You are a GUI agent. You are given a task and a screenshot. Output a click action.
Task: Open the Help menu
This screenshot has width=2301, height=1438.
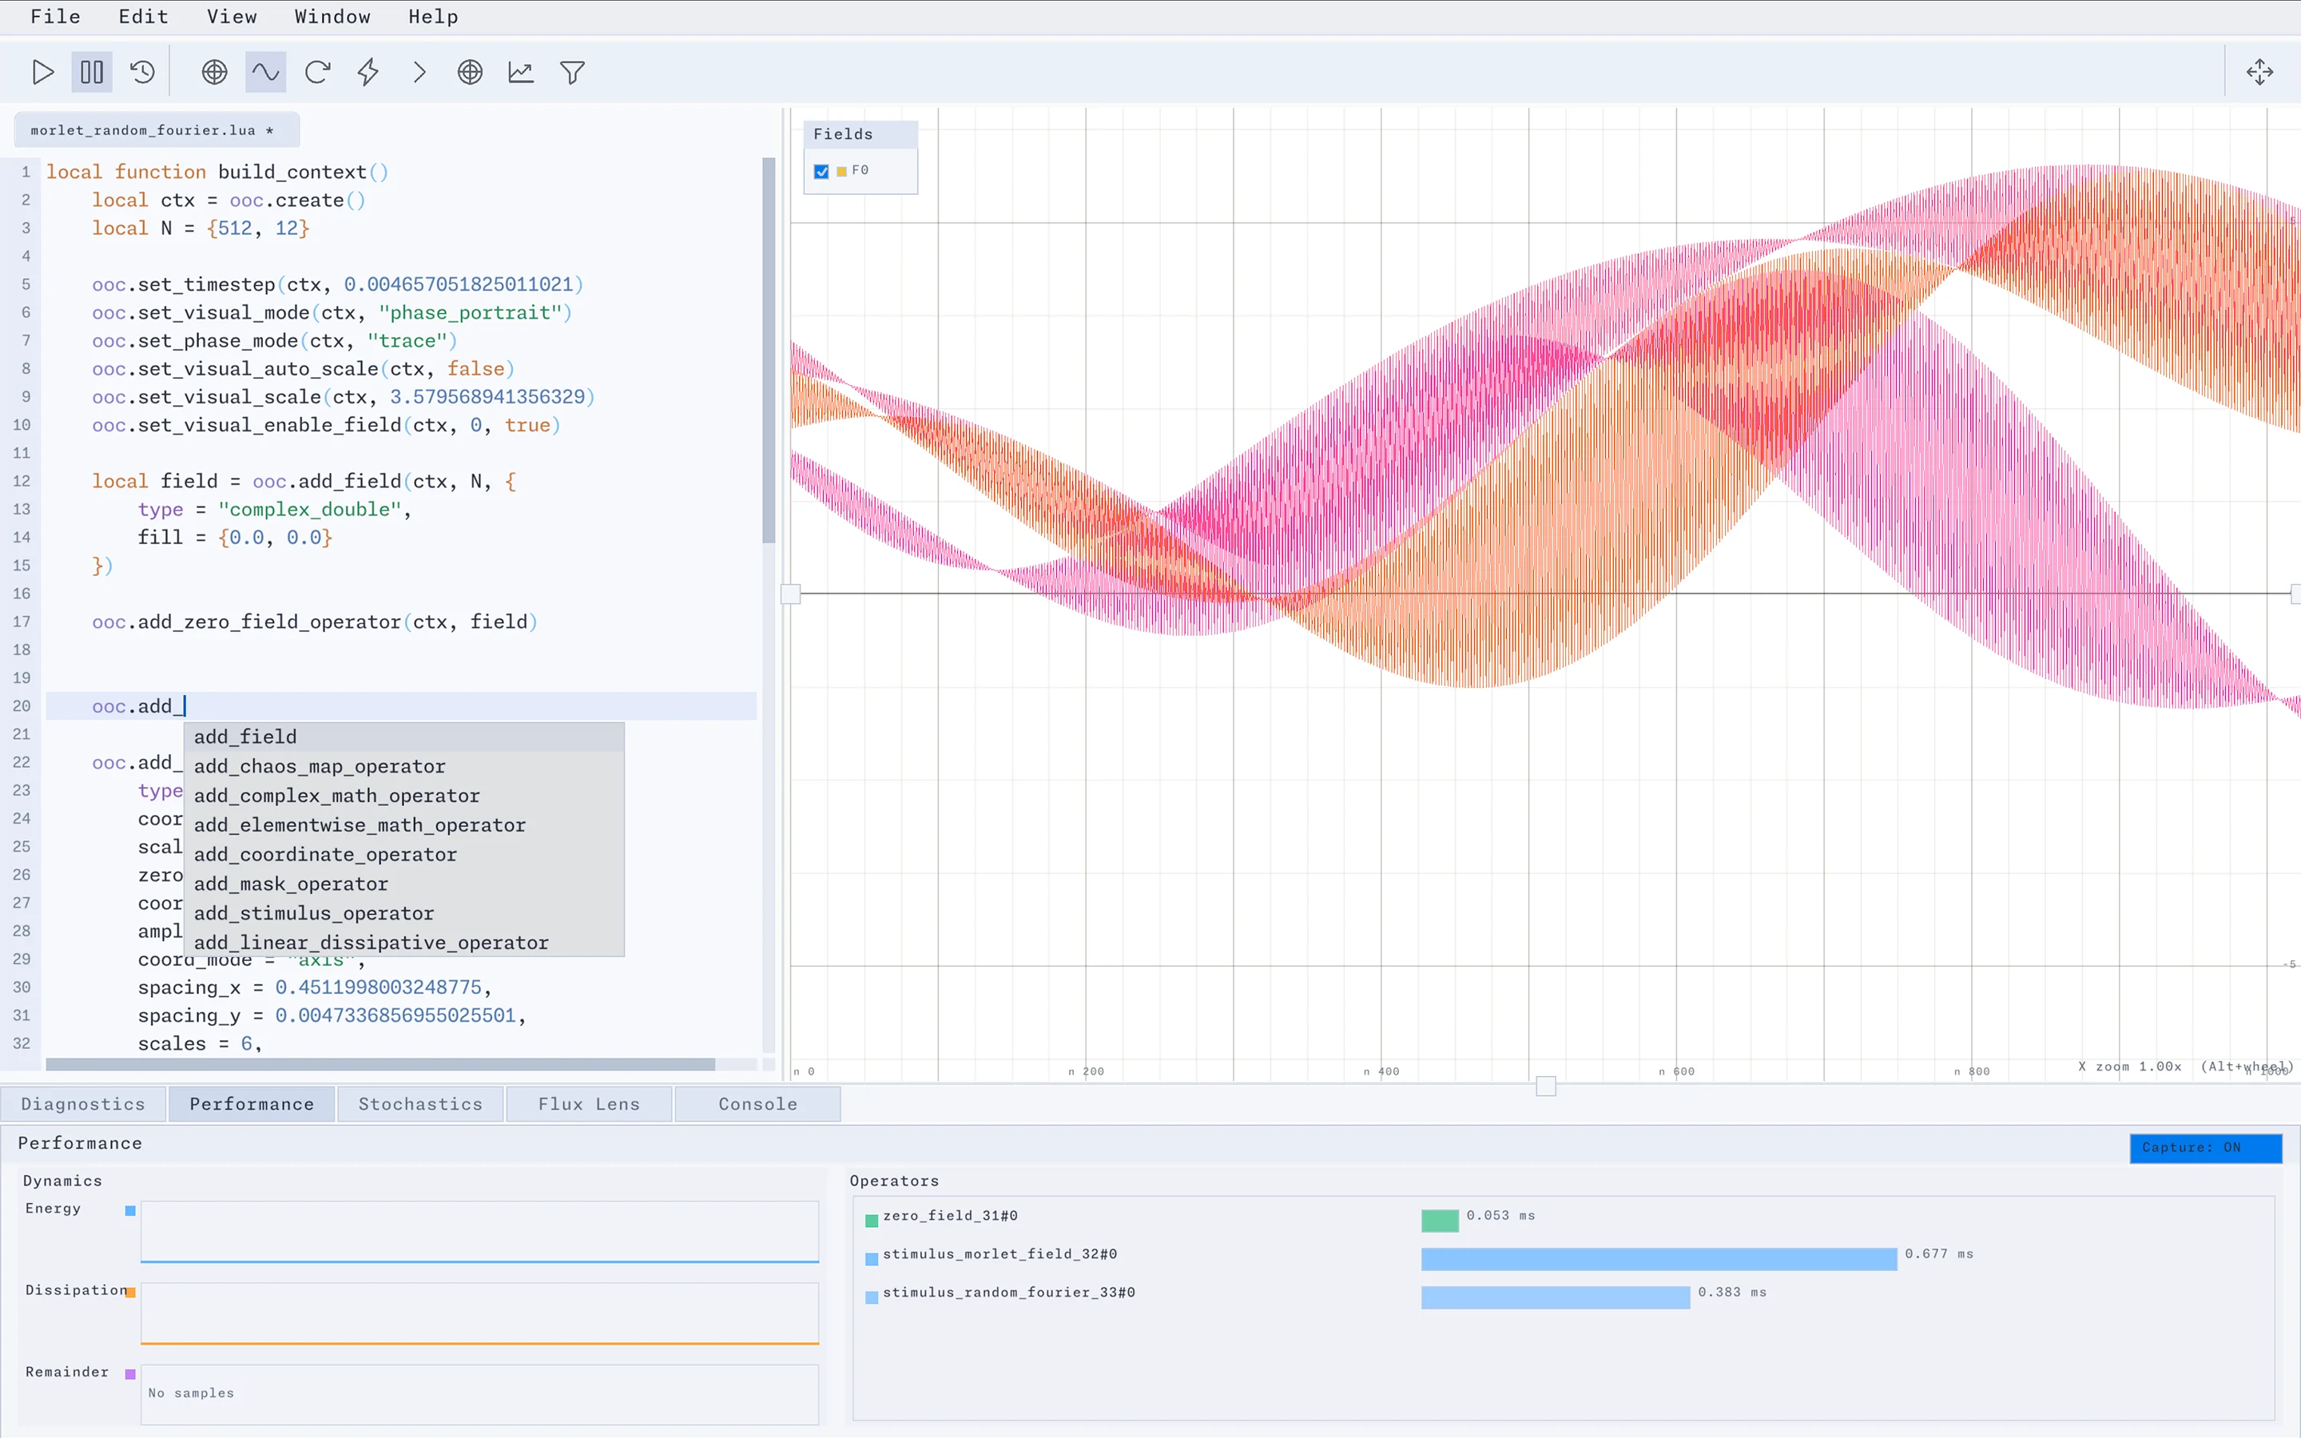(x=434, y=16)
